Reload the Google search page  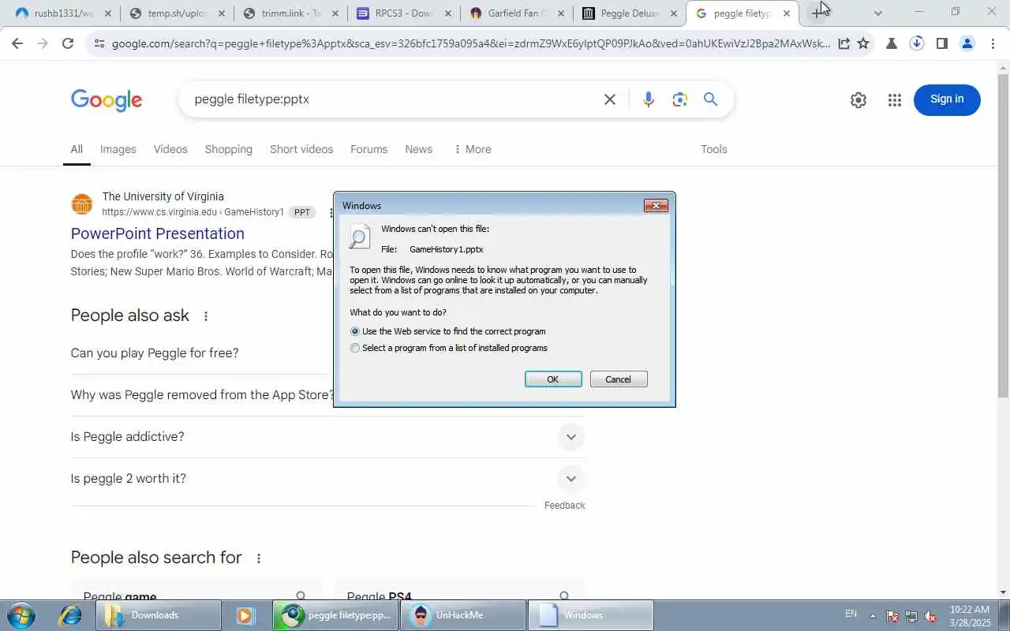pos(68,43)
